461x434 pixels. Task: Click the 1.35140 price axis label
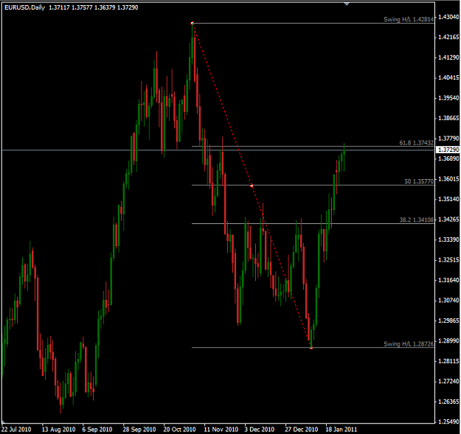448,199
